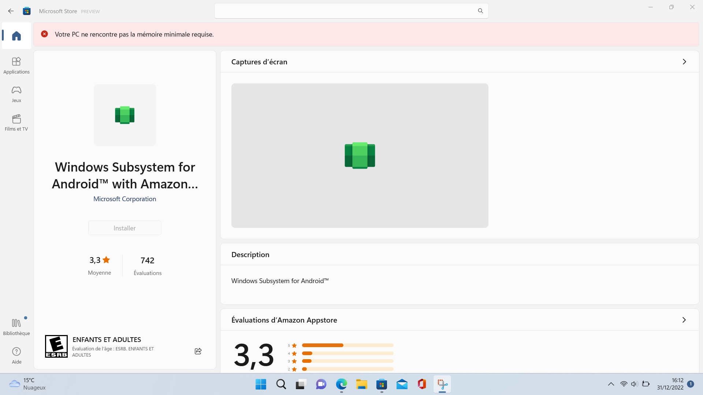Open Mail app from taskbar
Screen dimensions: 703x395
coord(402,384)
